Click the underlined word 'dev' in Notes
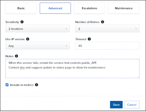146x111 pixels. pyautogui.click(x=22, y=68)
